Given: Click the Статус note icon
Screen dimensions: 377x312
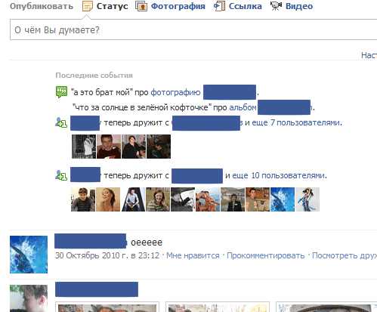Looking at the screenshot, I should [88, 6].
